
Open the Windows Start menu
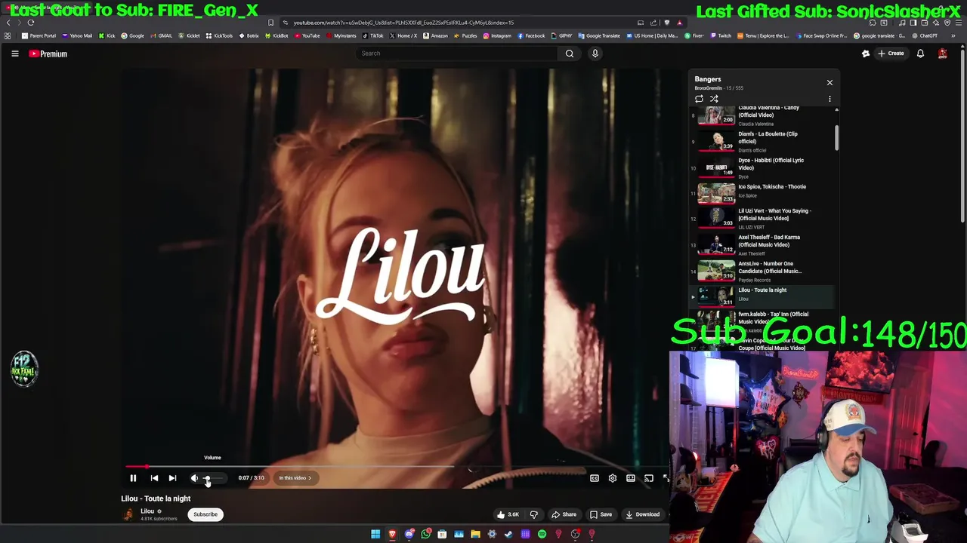click(x=375, y=535)
